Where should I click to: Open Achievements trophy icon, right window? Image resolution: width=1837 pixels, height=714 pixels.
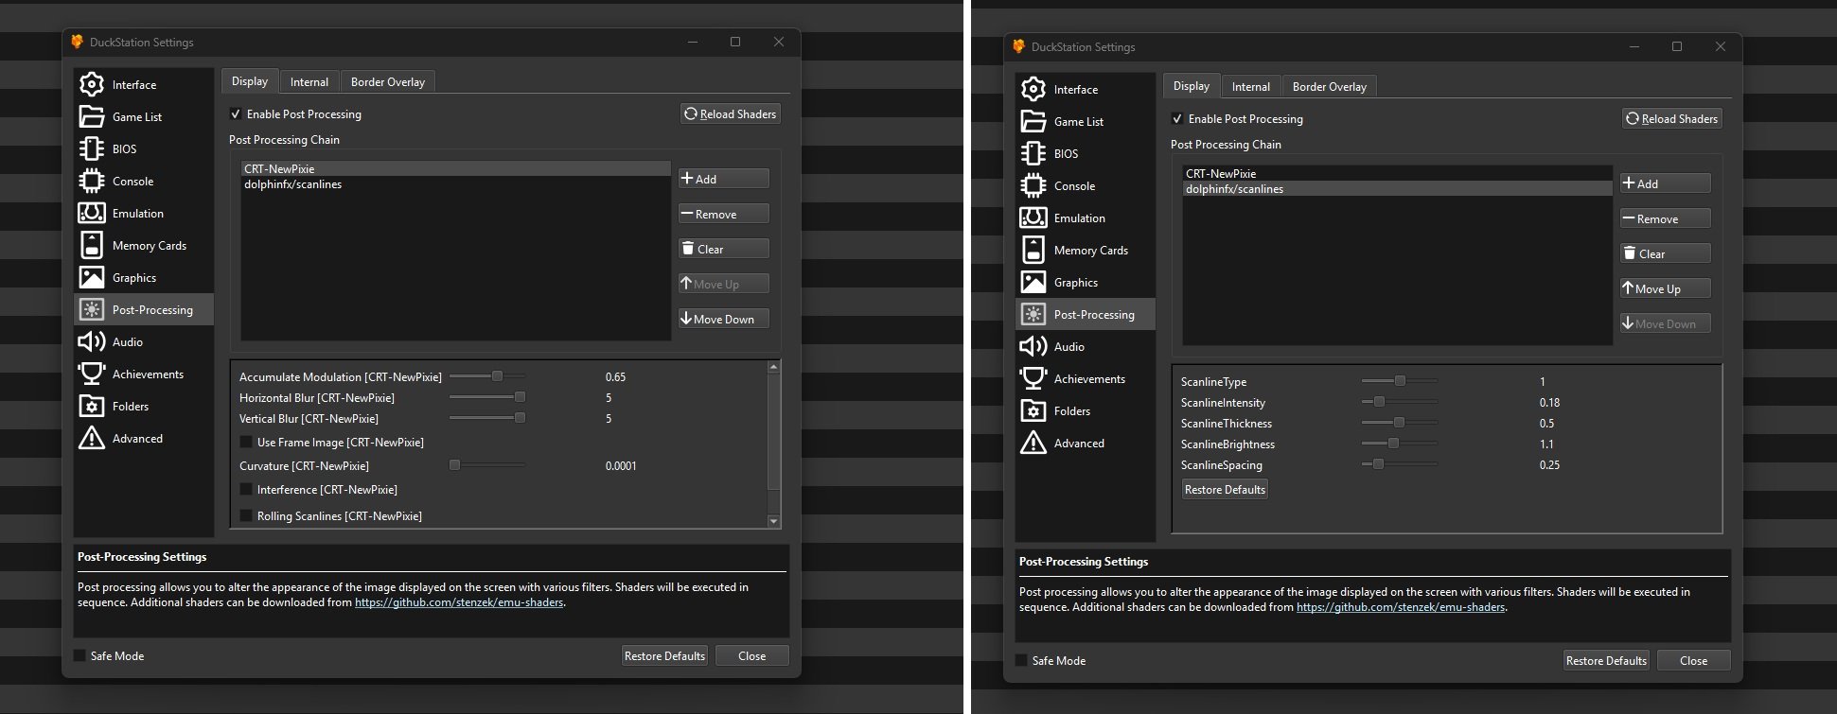point(1033,378)
